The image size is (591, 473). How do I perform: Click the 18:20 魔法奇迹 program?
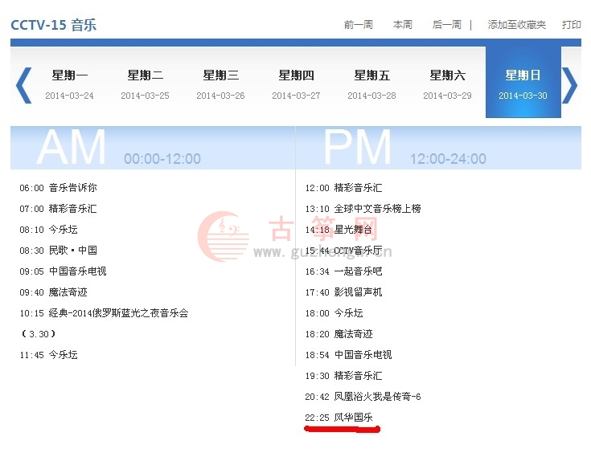tap(339, 334)
